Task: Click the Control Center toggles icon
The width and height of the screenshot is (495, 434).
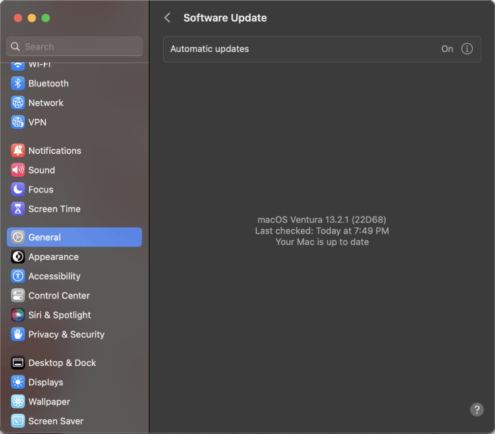Action: 18,296
